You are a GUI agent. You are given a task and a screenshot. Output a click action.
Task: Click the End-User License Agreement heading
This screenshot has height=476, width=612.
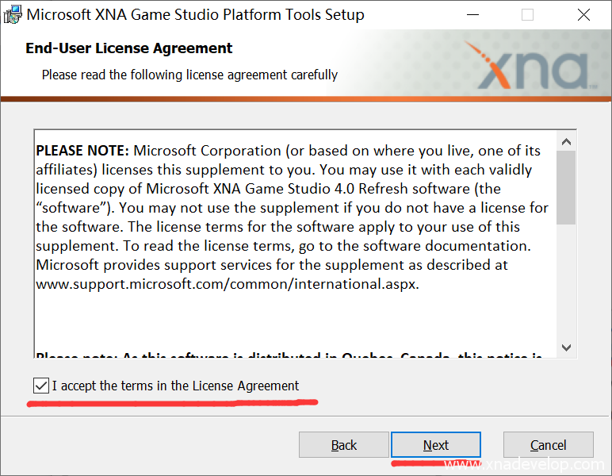(129, 48)
